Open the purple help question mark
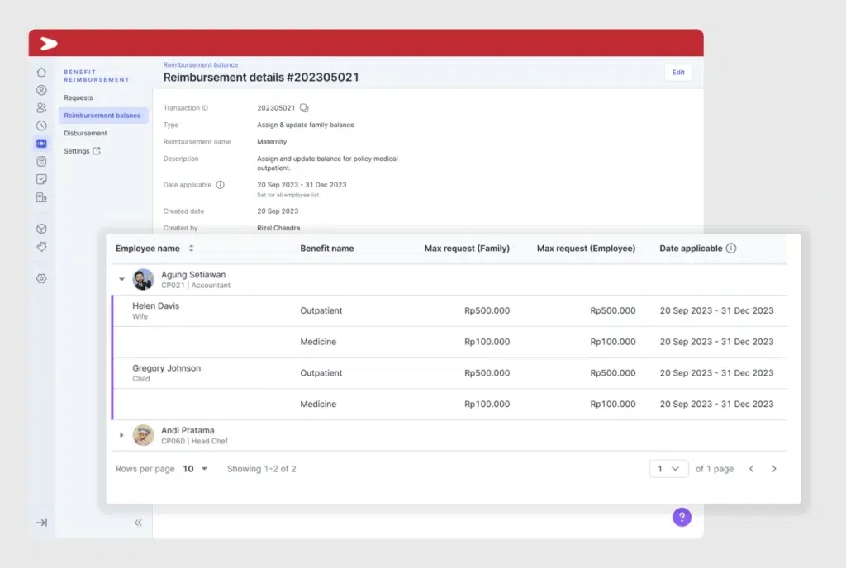 681,517
